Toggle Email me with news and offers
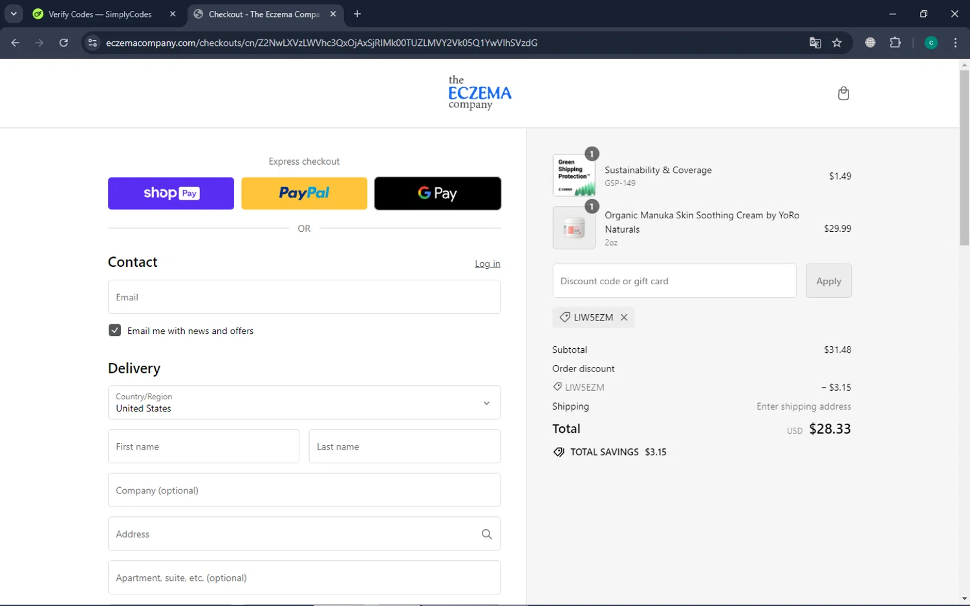This screenshot has height=606, width=970. tap(114, 330)
